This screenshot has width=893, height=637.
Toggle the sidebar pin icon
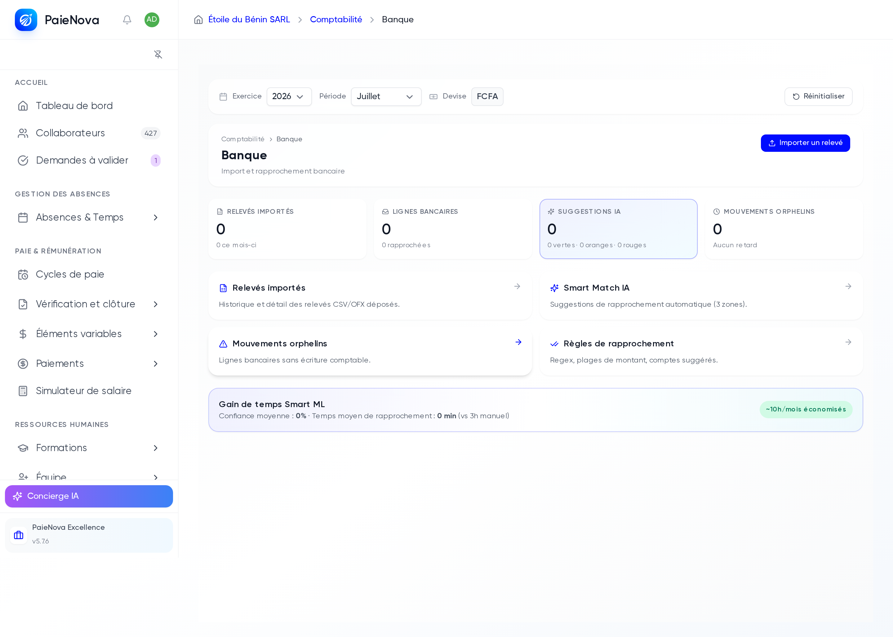[x=158, y=55]
